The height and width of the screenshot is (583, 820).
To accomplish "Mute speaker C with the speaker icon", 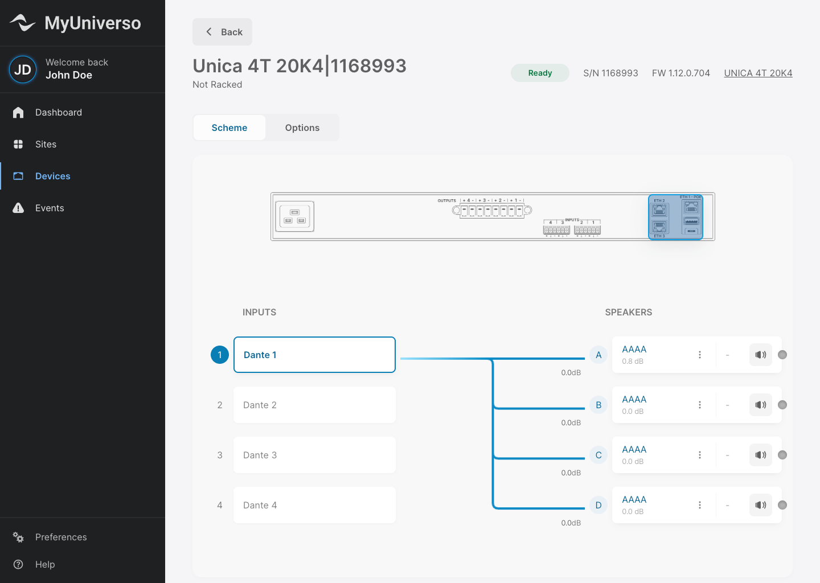I will pos(761,455).
